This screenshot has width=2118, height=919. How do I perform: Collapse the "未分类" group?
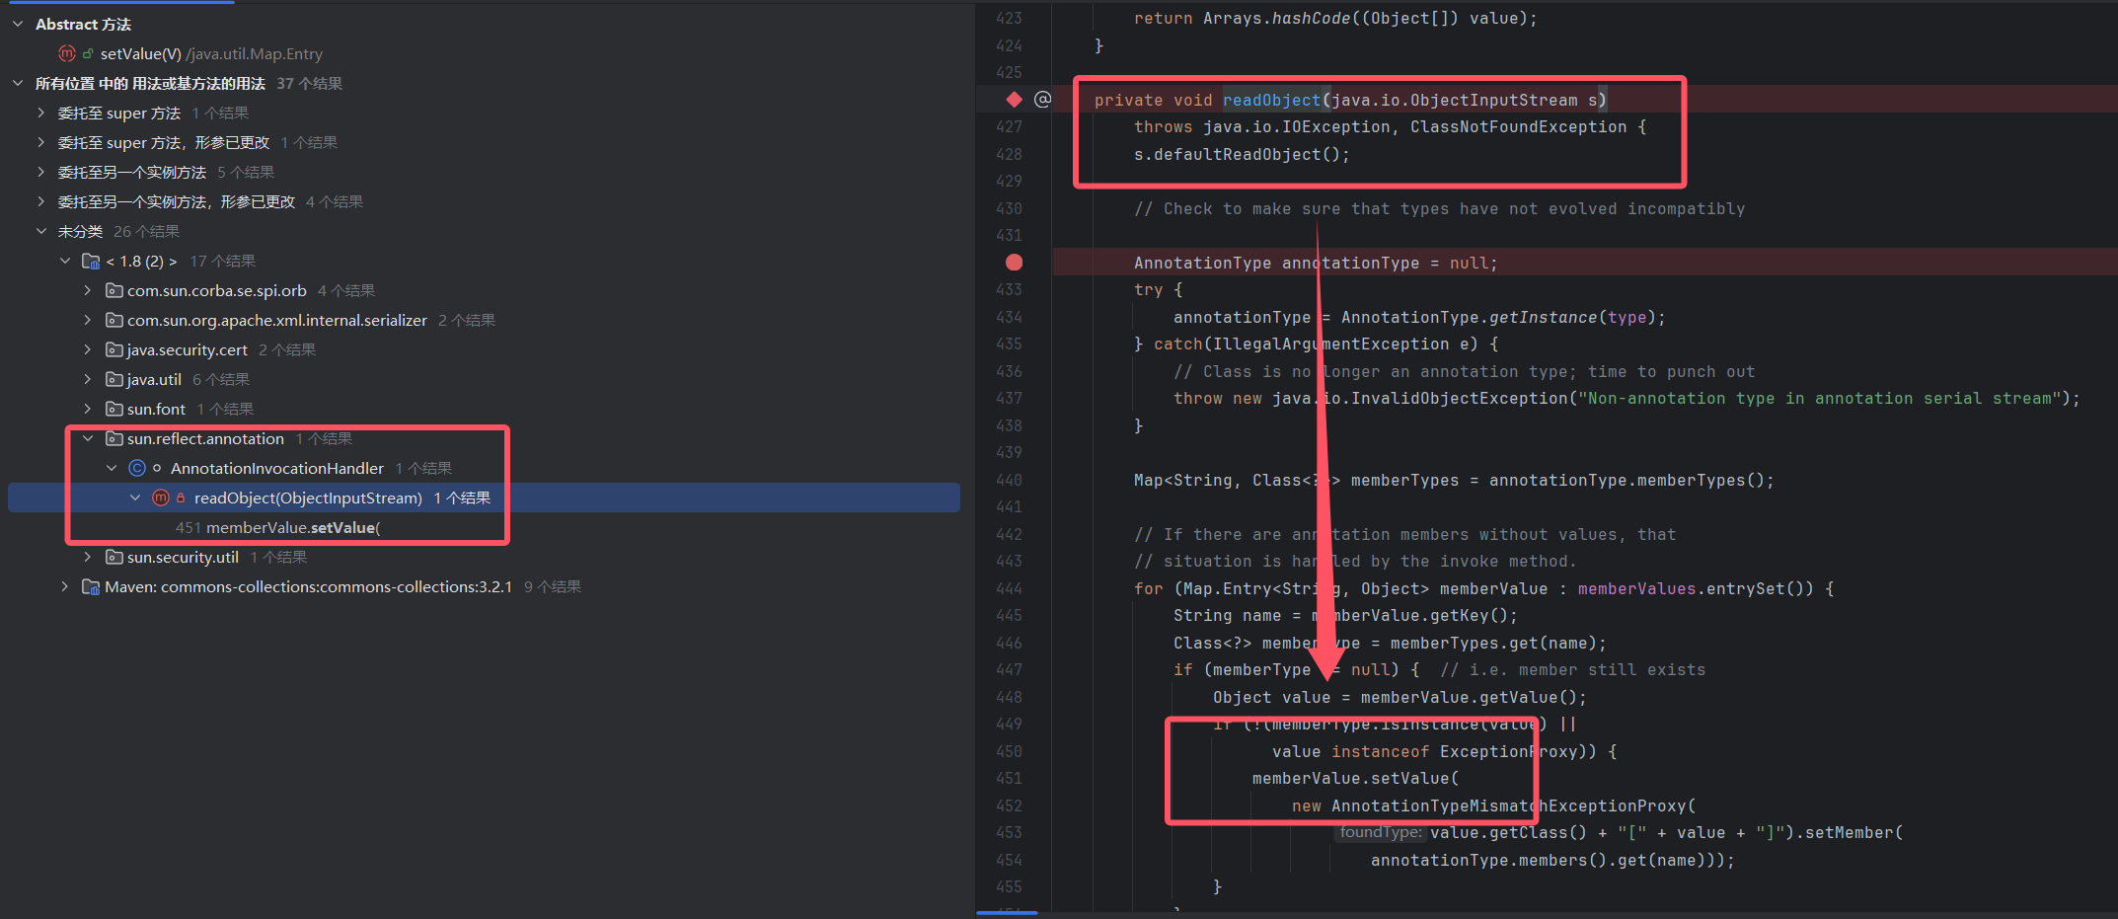point(41,231)
